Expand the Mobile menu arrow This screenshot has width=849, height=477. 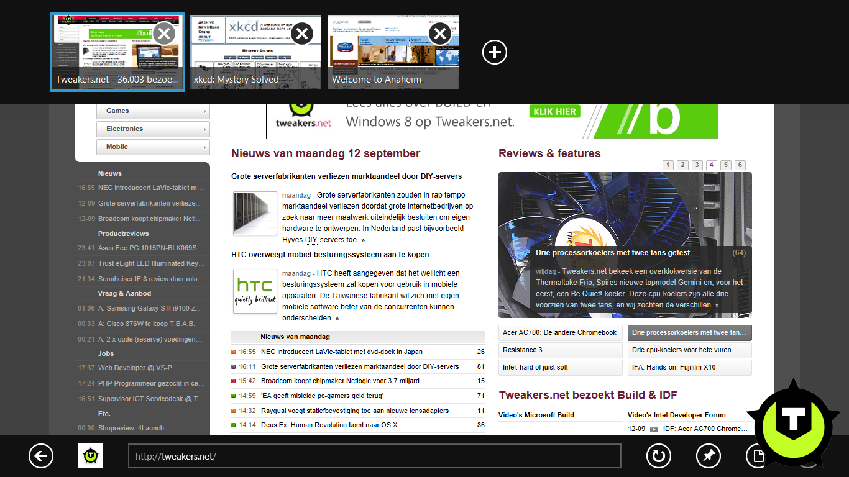point(205,147)
